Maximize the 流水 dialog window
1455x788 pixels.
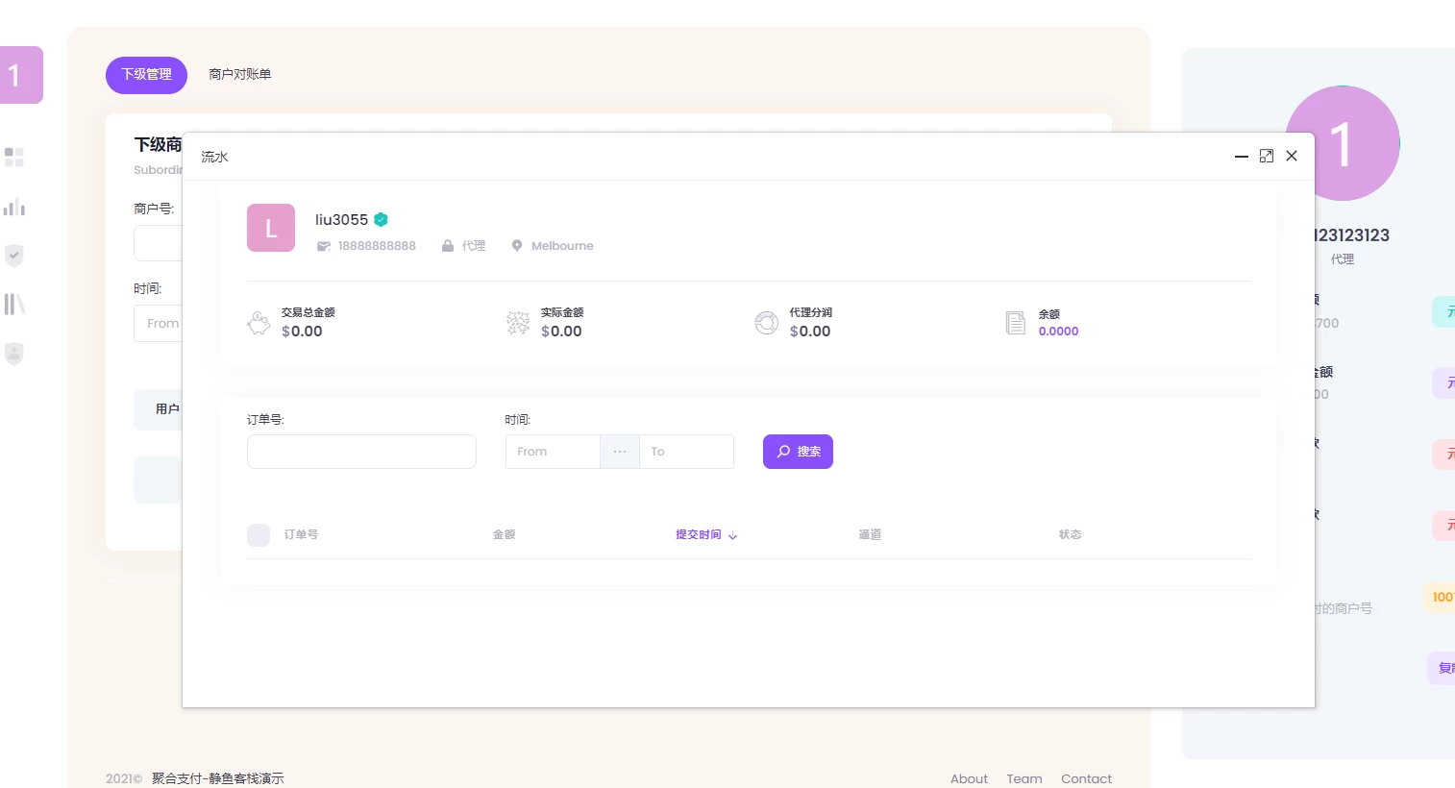1267,156
